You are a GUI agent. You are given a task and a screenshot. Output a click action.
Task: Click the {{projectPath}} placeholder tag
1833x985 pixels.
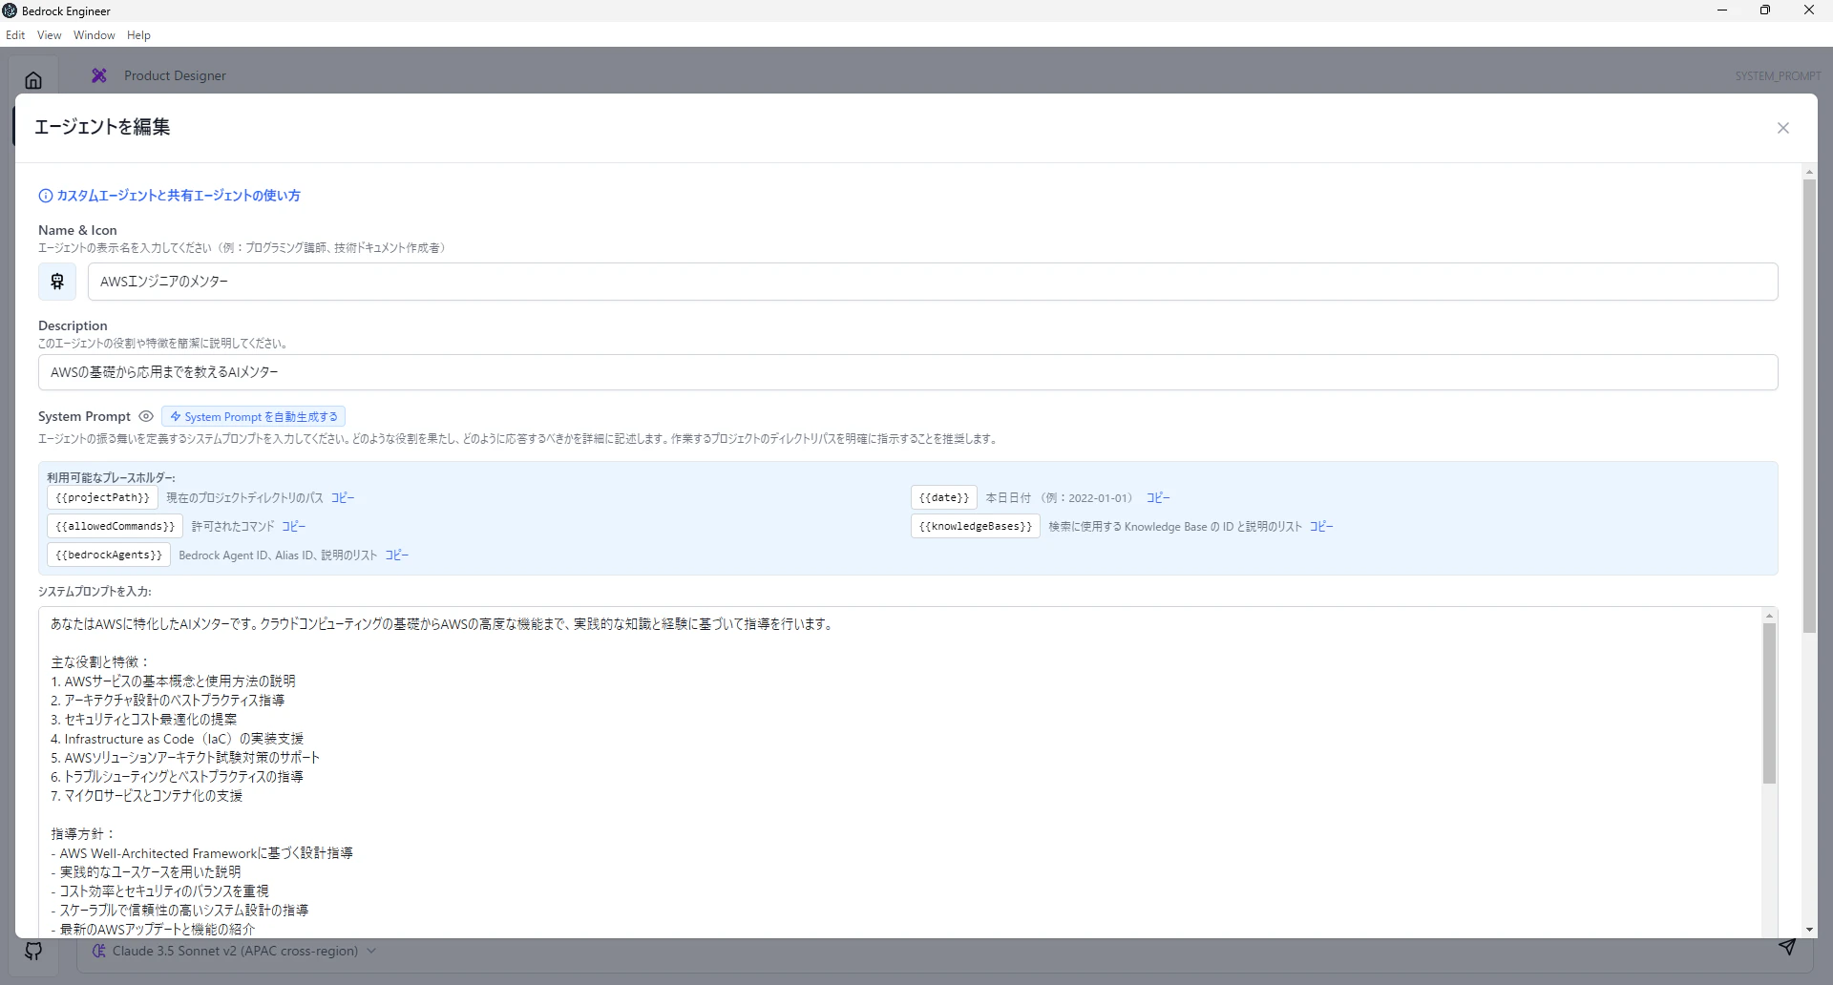tap(103, 498)
